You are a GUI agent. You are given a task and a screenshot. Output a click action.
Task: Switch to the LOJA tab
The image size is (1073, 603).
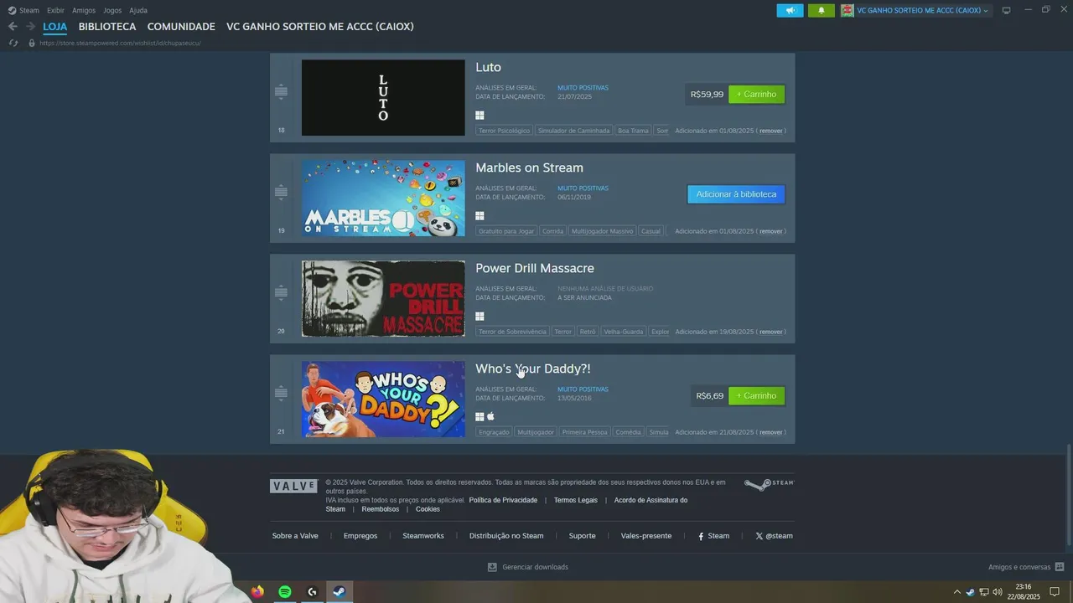click(x=55, y=27)
